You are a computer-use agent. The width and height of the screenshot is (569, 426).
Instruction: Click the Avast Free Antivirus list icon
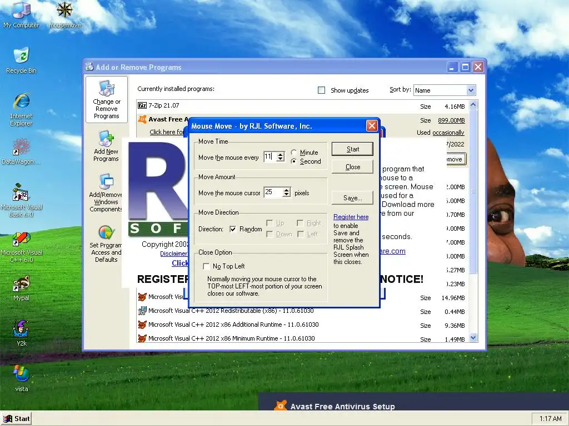pyautogui.click(x=142, y=119)
